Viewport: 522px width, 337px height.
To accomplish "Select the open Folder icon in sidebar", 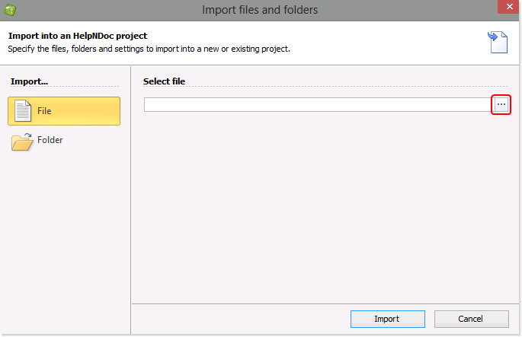I will (x=23, y=141).
